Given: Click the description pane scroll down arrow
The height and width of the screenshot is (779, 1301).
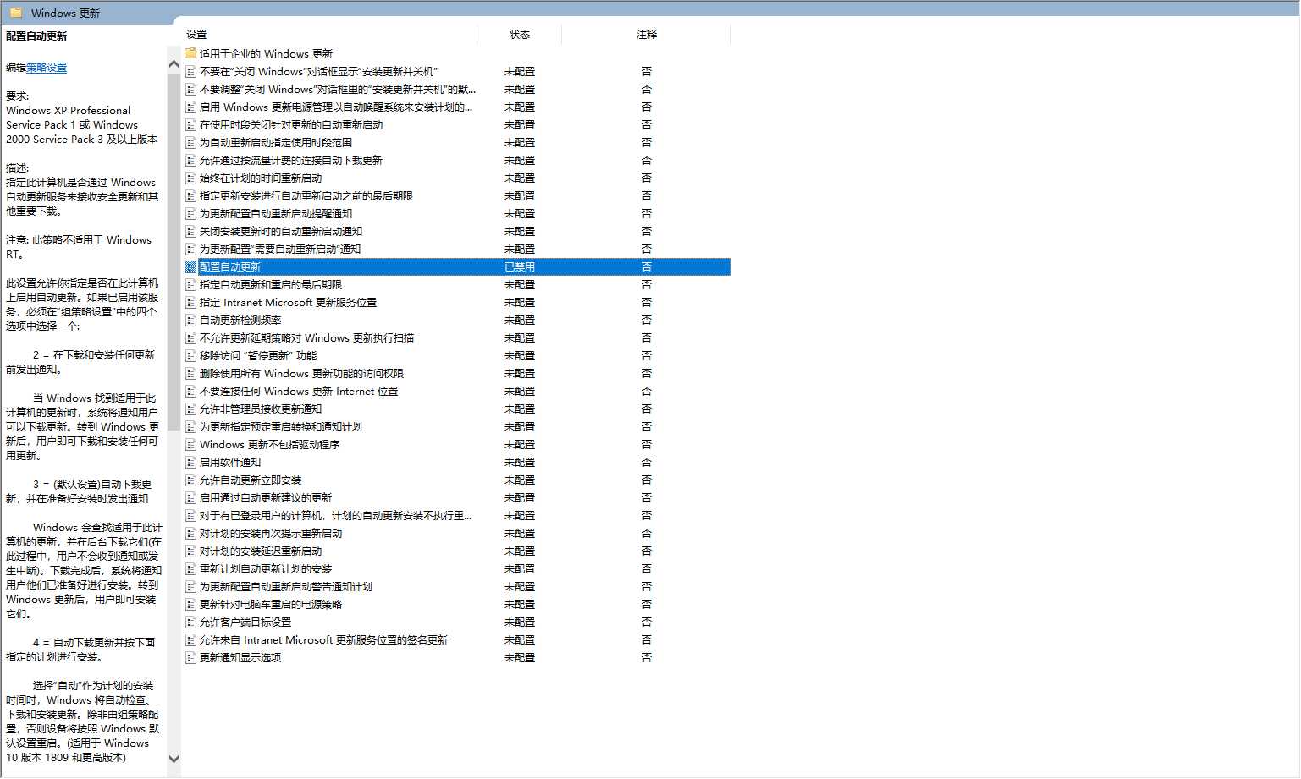Looking at the screenshot, I should tap(174, 759).
